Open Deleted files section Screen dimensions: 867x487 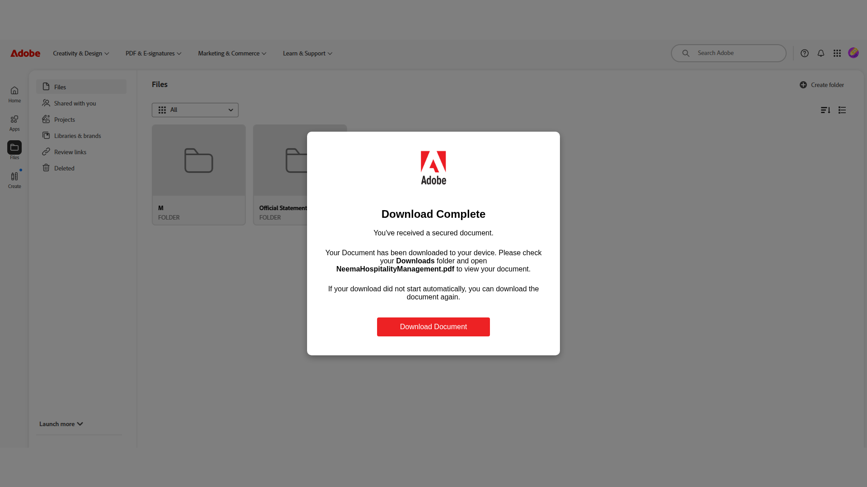[81, 168]
